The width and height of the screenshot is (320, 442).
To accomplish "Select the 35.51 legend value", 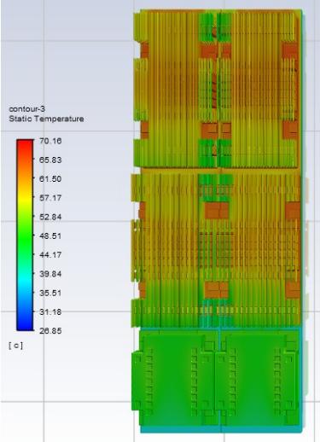I will pyautogui.click(x=50, y=293).
